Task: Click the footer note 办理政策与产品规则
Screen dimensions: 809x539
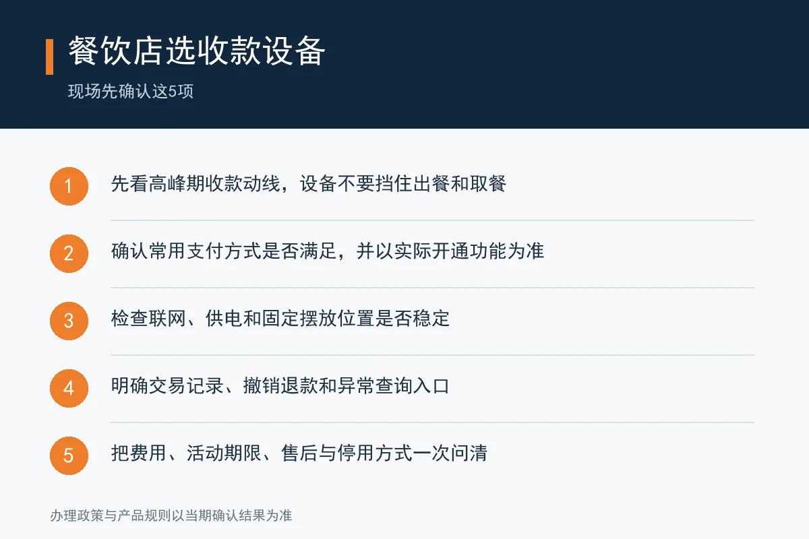Action: coord(171,516)
